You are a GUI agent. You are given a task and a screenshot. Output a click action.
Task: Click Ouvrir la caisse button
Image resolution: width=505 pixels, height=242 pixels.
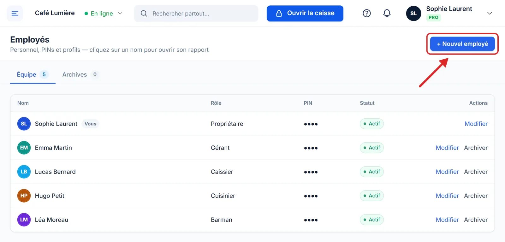(x=305, y=13)
